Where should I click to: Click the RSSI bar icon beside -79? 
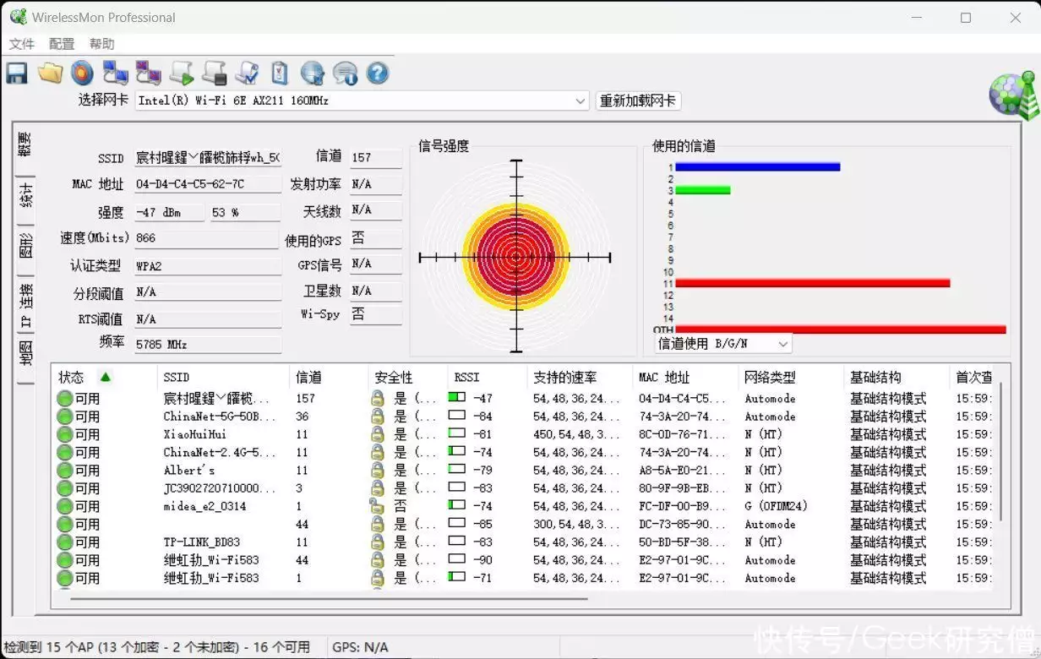click(x=457, y=470)
